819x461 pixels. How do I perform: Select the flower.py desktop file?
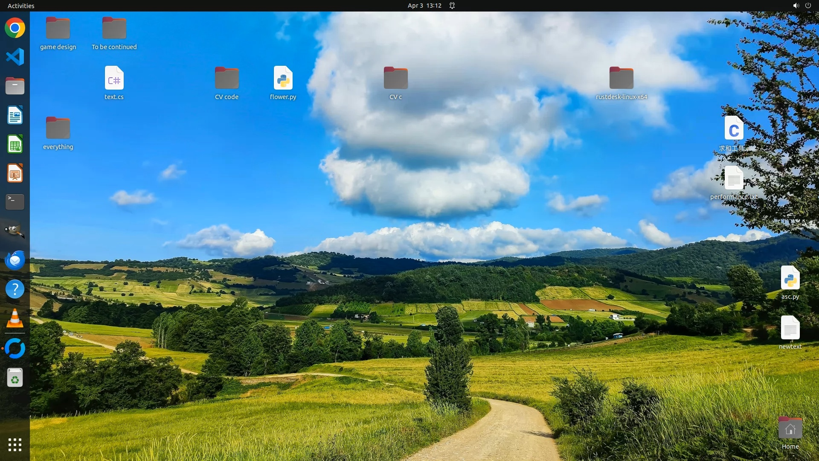pyautogui.click(x=283, y=79)
